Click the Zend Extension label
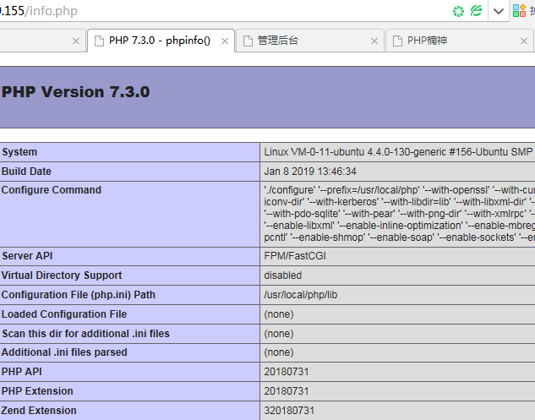Screen dimensions: 535x420 click(x=39, y=411)
